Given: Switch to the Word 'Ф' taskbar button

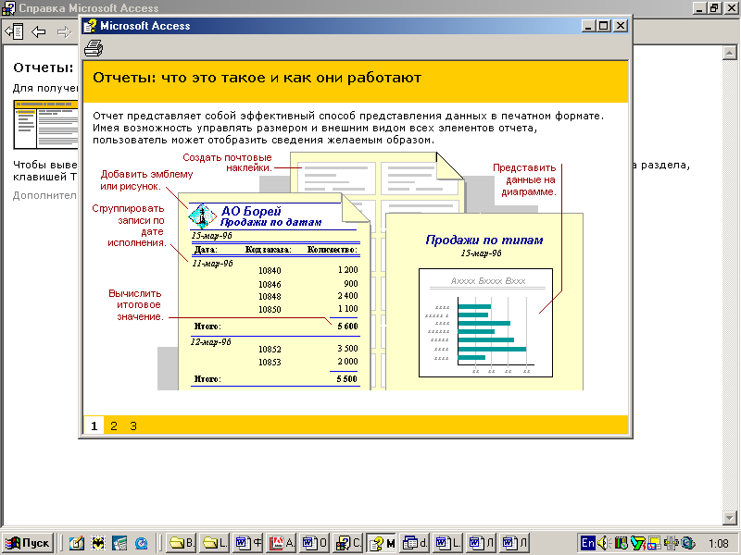Looking at the screenshot, I should 248,543.
